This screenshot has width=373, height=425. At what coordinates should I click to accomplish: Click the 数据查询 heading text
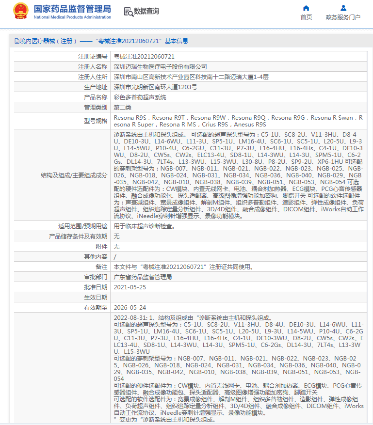[146, 11]
